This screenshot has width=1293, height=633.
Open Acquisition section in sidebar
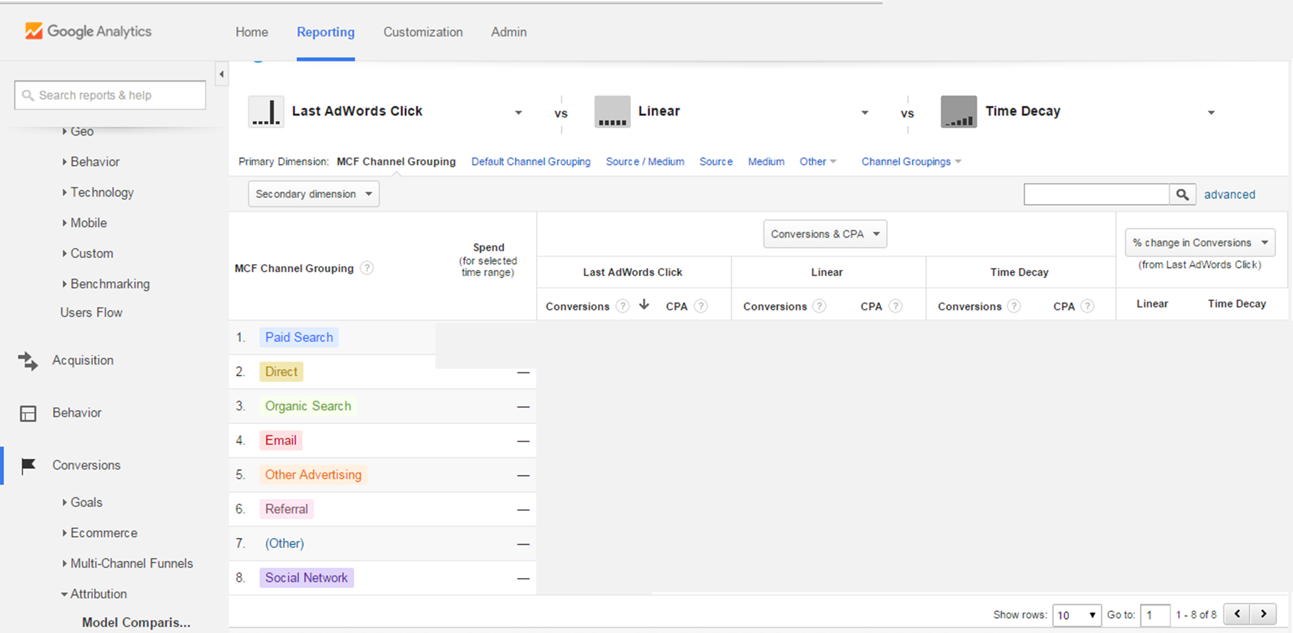(x=82, y=360)
